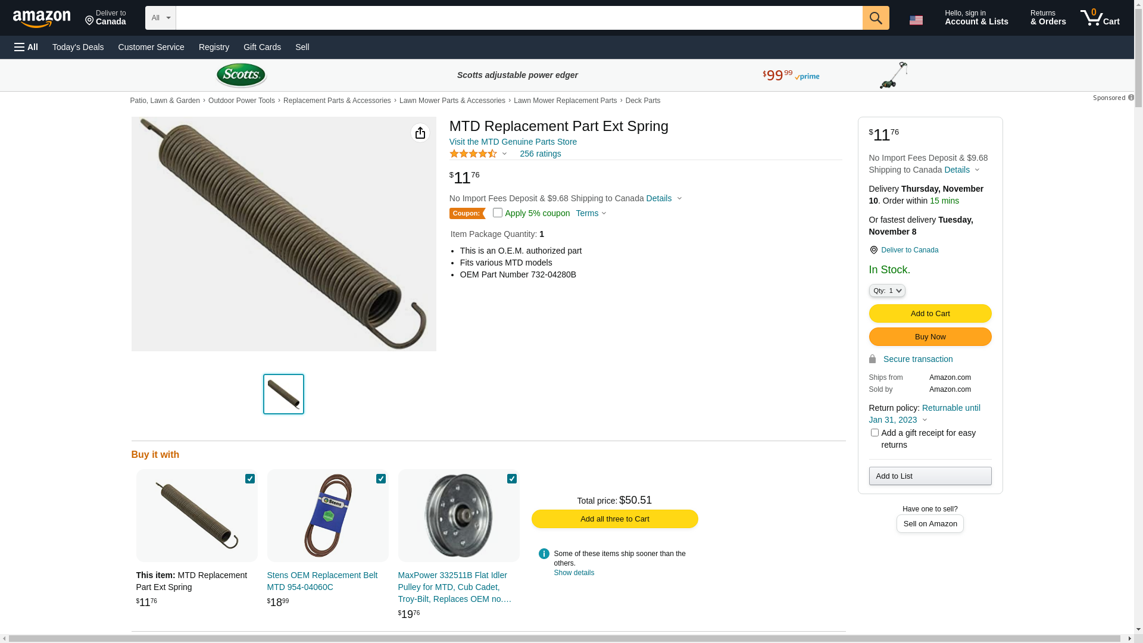Select the spring product thumbnail image

(x=283, y=394)
